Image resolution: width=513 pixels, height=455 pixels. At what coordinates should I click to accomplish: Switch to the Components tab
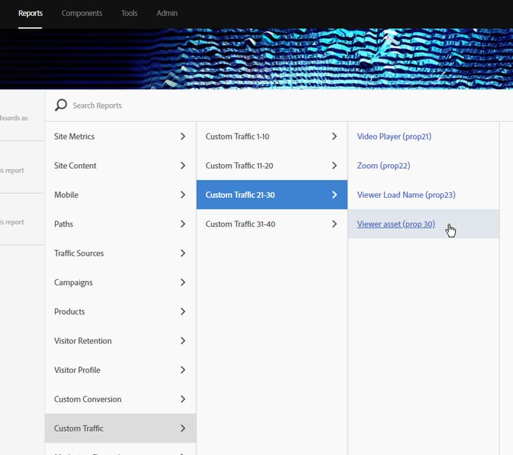82,13
